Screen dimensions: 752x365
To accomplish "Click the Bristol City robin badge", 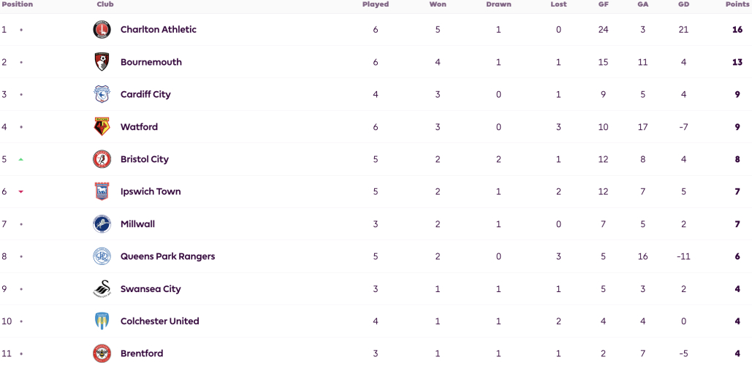I will [102, 159].
